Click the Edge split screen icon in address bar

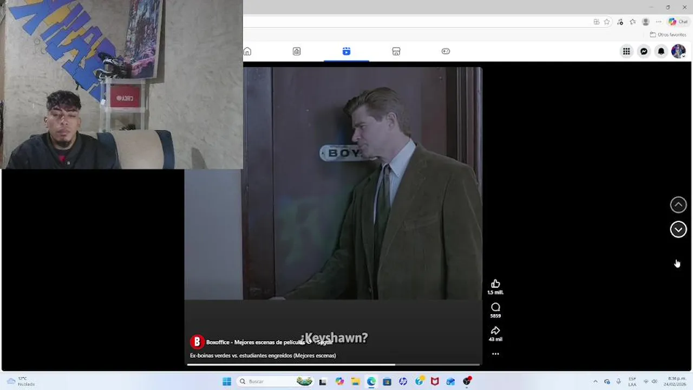[x=596, y=22]
